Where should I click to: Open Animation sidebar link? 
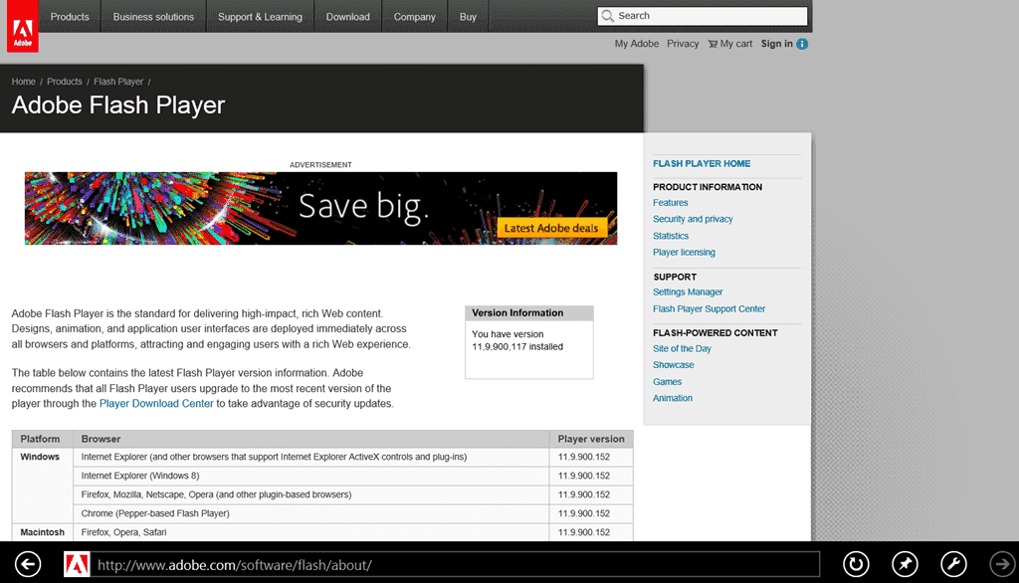(x=673, y=398)
